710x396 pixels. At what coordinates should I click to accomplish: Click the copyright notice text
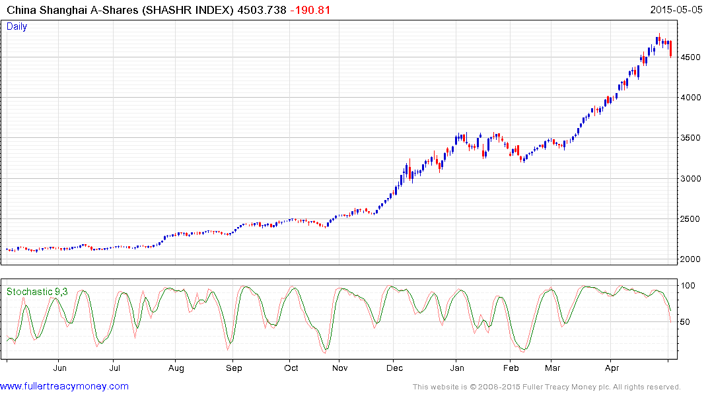tap(547, 387)
